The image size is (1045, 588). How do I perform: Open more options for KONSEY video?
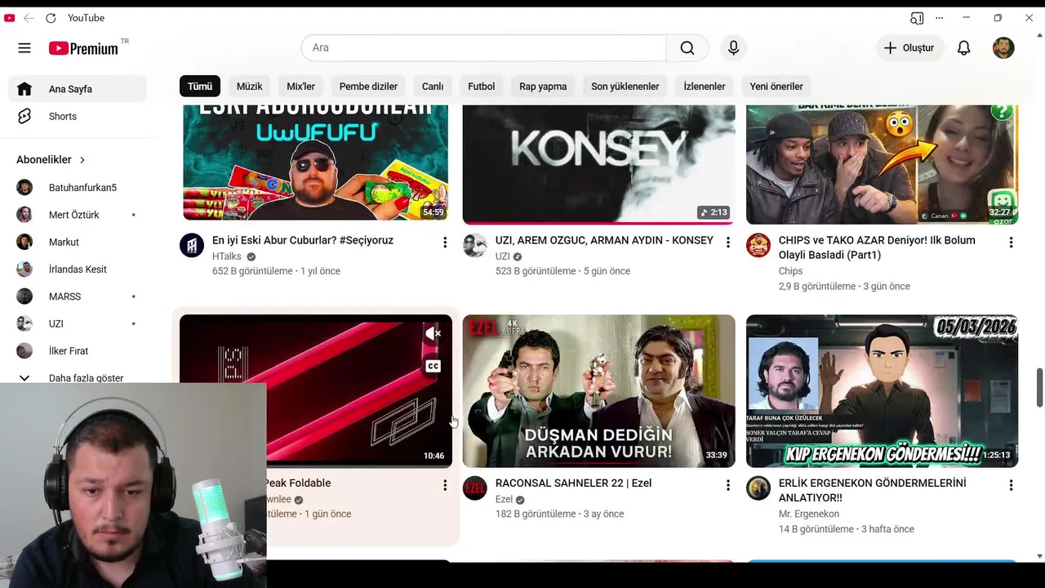click(x=728, y=243)
